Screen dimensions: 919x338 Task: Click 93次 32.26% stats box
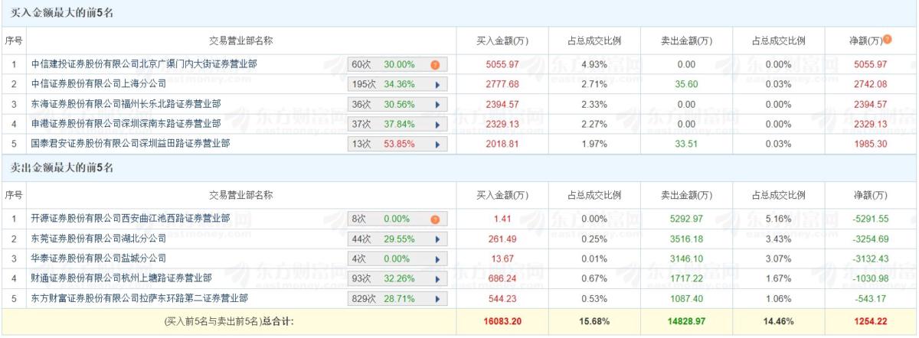coord(397,278)
